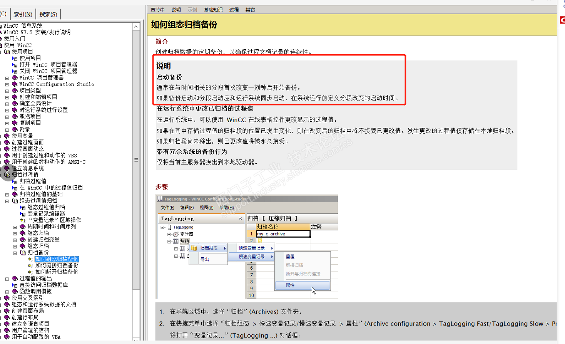Click the contents tree vertical scrollbar thumb
The height and width of the screenshot is (344, 565).
tap(136, 159)
